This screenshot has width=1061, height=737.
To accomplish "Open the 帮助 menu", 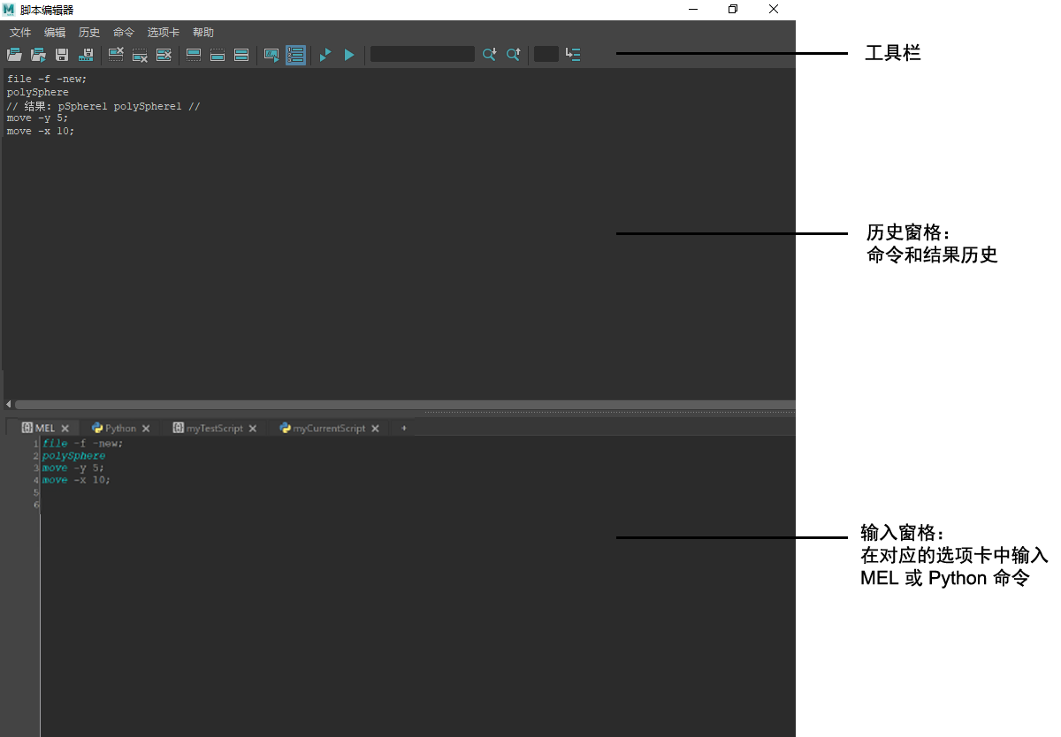I will (x=203, y=33).
